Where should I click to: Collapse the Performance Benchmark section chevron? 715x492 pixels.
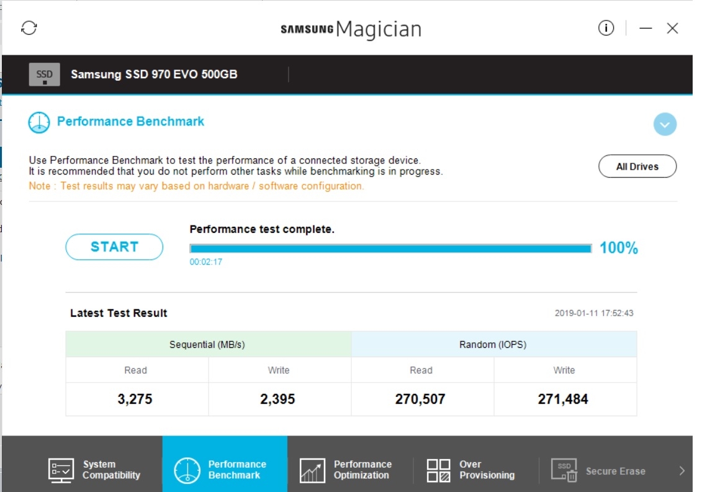coord(665,124)
